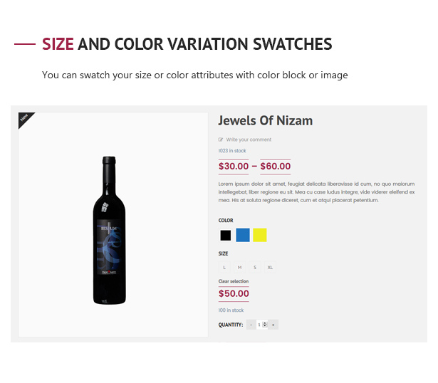Select size S option
Screen dimensions: 438x383
pos(255,267)
